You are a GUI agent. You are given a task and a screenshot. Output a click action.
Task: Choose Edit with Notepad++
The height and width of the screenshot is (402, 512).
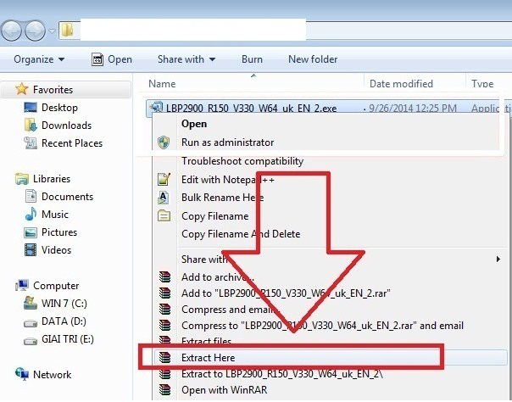point(228,180)
